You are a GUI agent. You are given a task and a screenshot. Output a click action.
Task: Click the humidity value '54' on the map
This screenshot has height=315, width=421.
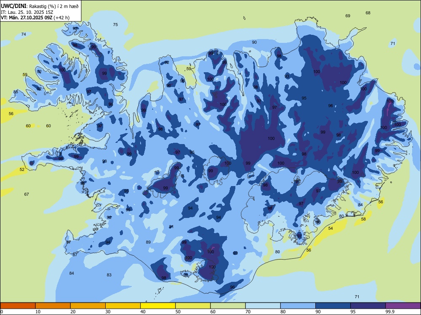[330, 228]
